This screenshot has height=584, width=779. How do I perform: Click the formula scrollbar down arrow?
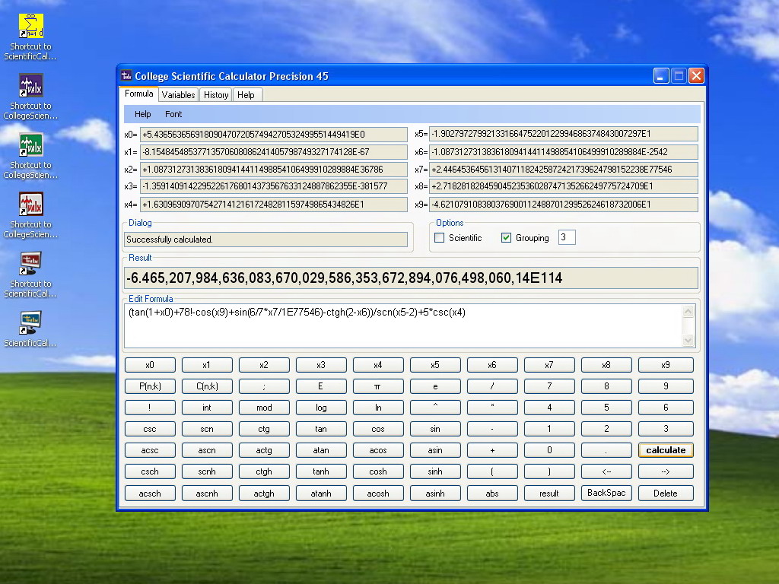(x=688, y=340)
